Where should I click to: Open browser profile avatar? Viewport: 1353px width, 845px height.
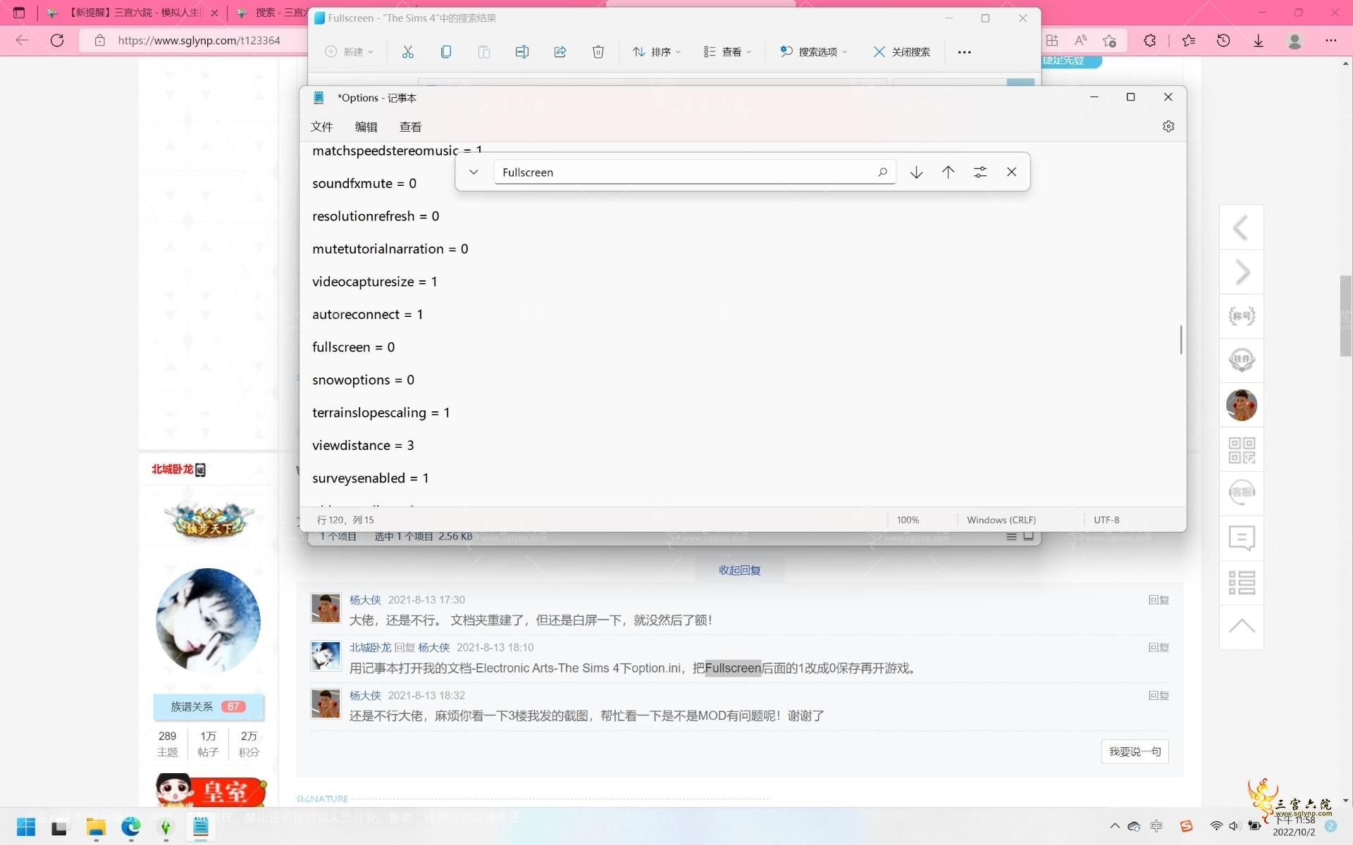[x=1295, y=40]
